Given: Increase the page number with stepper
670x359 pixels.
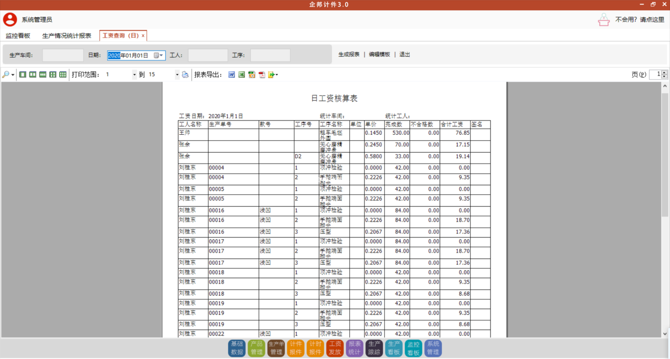Looking at the screenshot, I should [665, 72].
